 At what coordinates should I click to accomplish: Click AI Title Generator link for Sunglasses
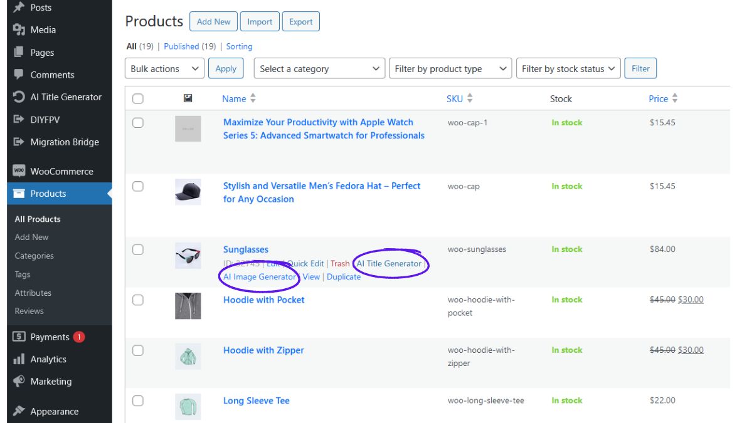(389, 264)
